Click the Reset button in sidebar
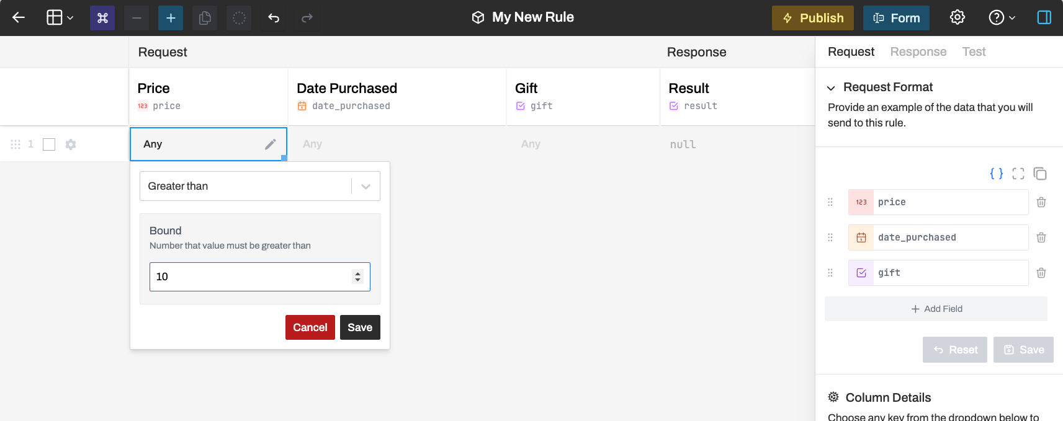The height and width of the screenshot is (421, 1063). (955, 350)
